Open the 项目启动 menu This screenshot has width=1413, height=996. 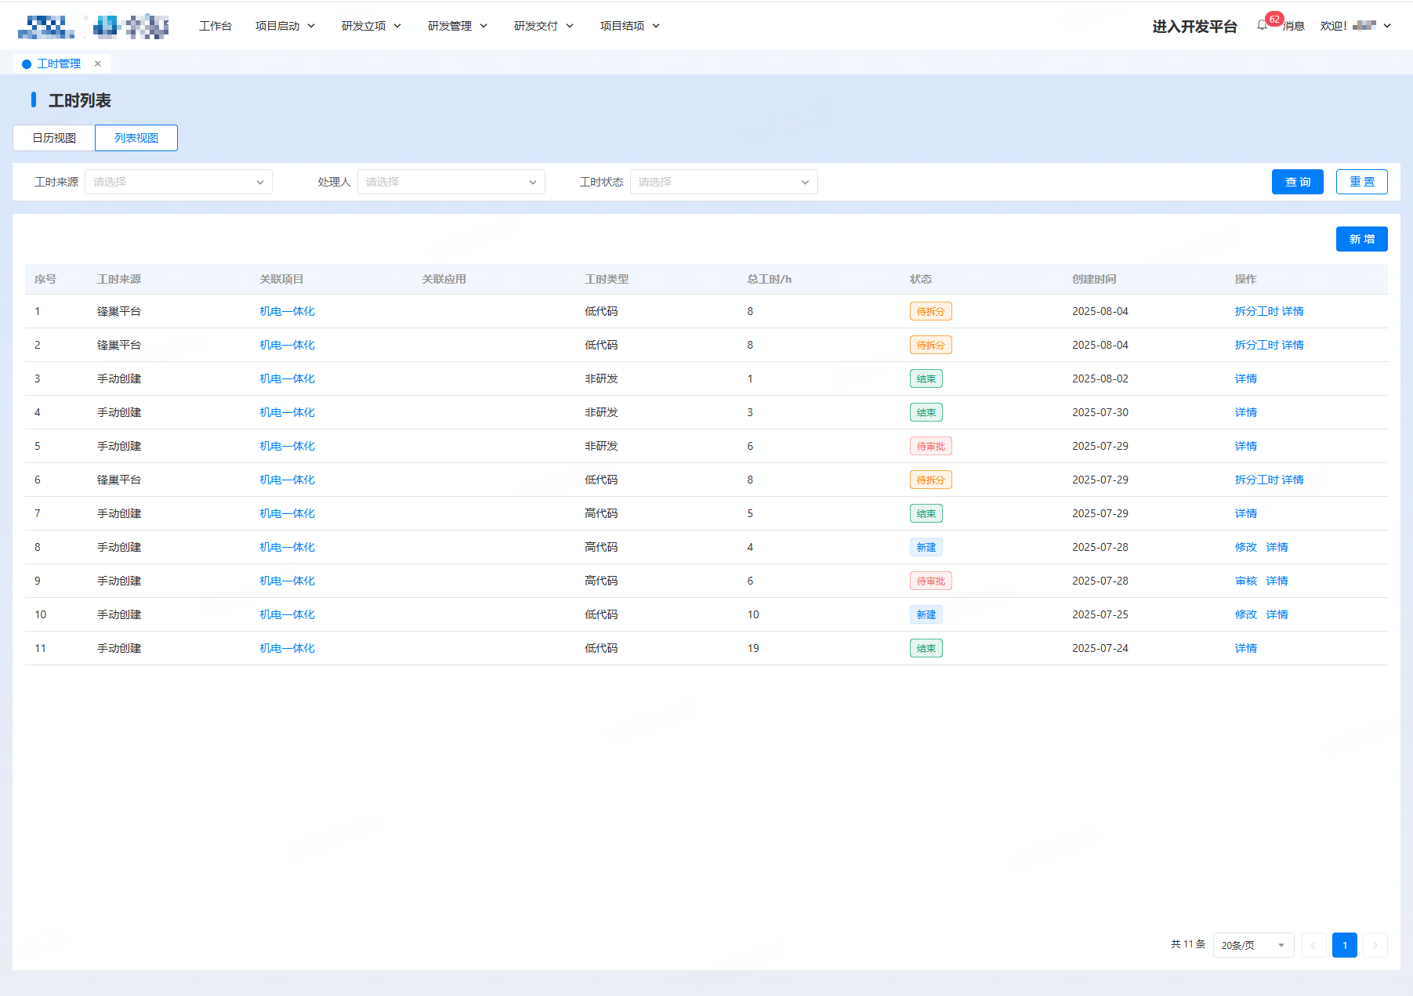click(x=285, y=26)
